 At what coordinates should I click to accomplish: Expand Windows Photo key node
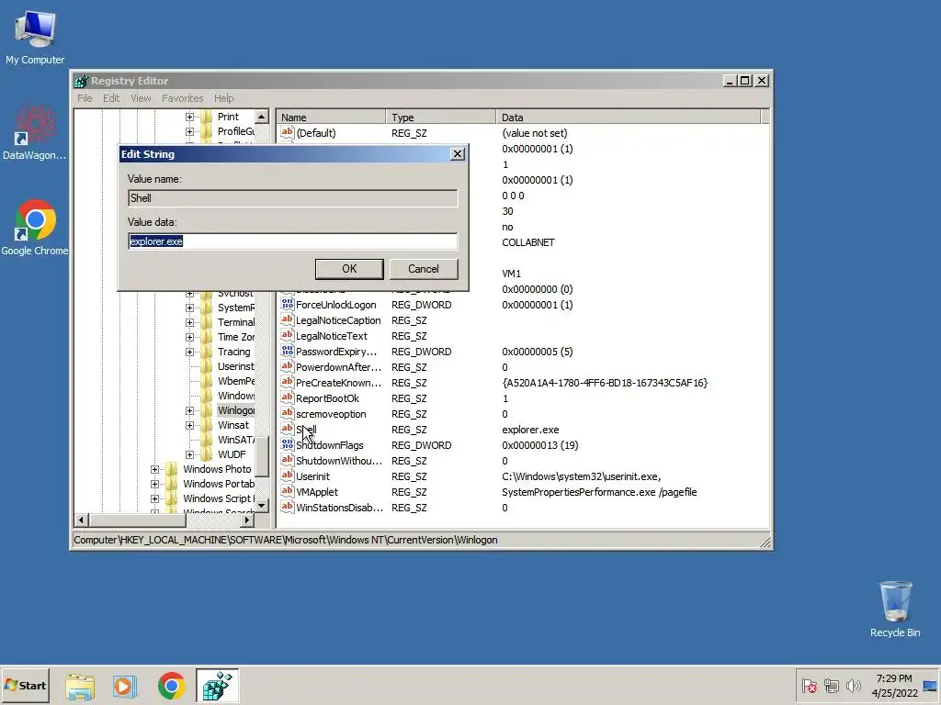click(154, 469)
